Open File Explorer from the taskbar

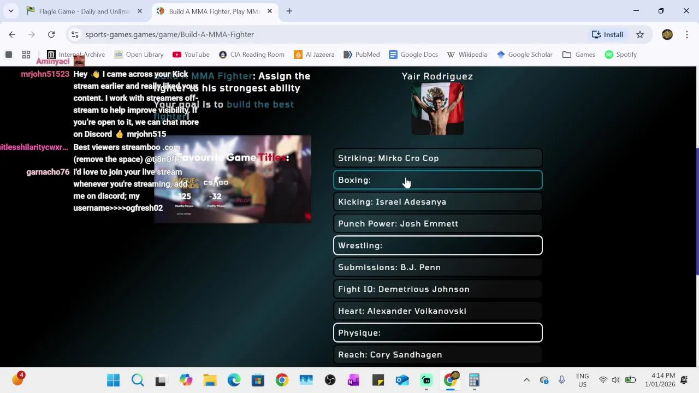tap(210, 380)
